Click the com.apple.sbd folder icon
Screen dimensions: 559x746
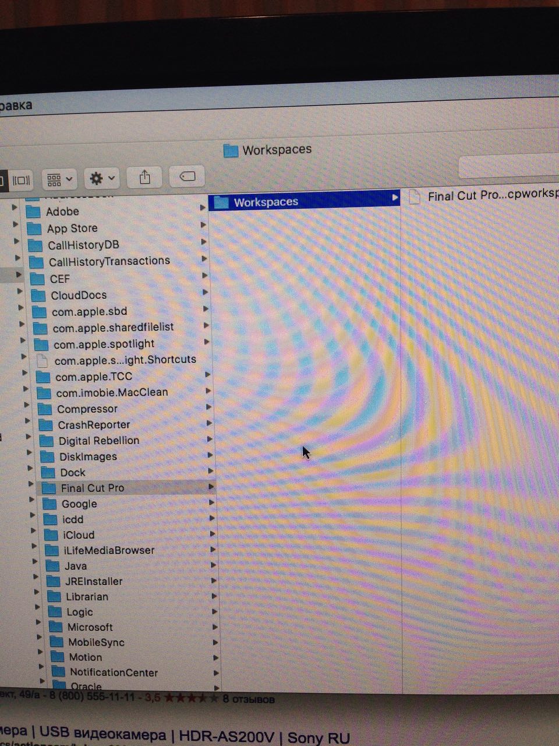(x=40, y=312)
